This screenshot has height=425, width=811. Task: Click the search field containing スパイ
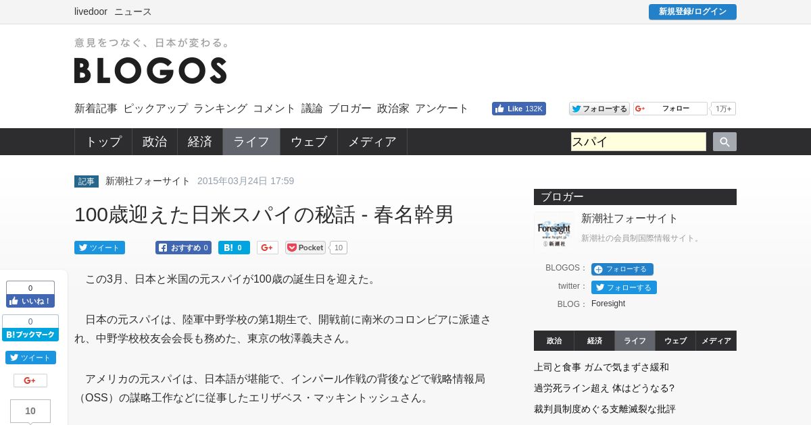(639, 142)
